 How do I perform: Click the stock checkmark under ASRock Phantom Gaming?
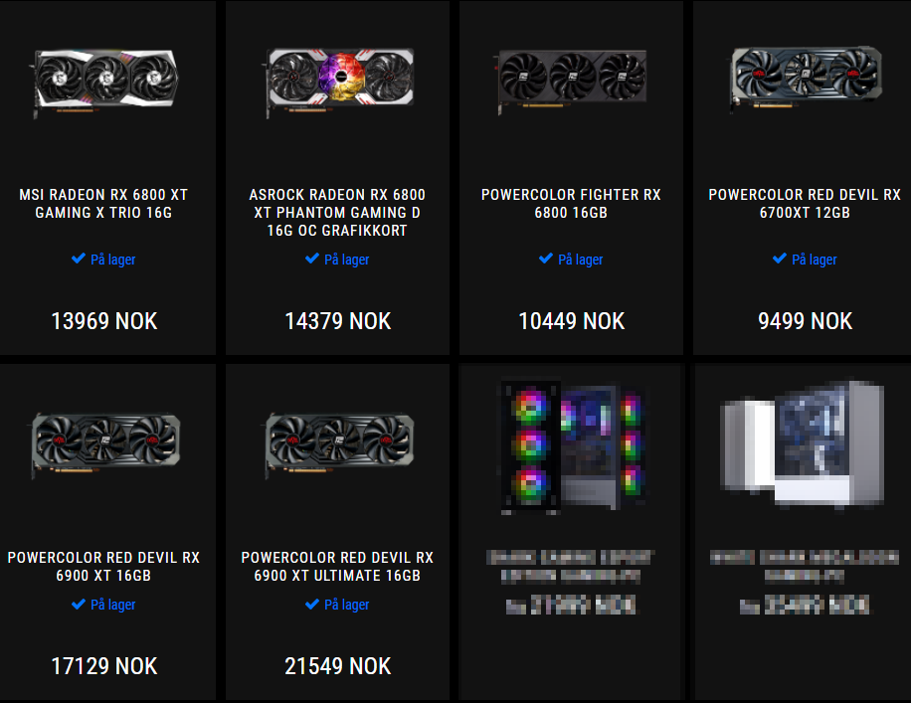(x=312, y=259)
